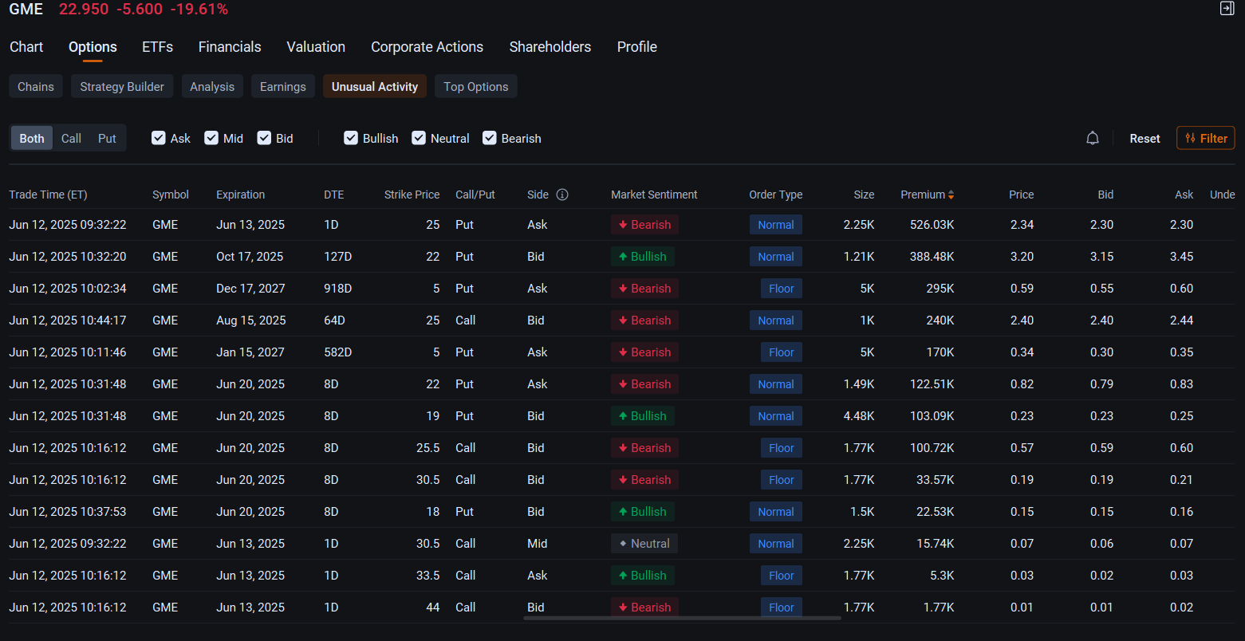Viewport: 1245px width, 641px height.
Task: Click the Bearish badge for Dec 17, 2027 row
Action: (x=644, y=289)
